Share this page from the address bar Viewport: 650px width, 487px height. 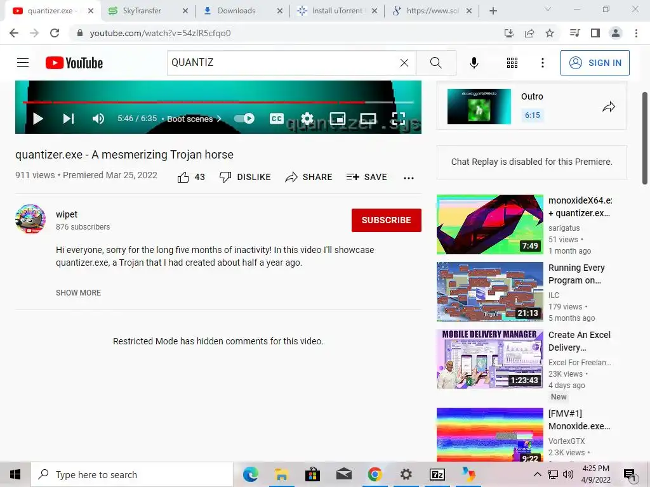pos(529,33)
